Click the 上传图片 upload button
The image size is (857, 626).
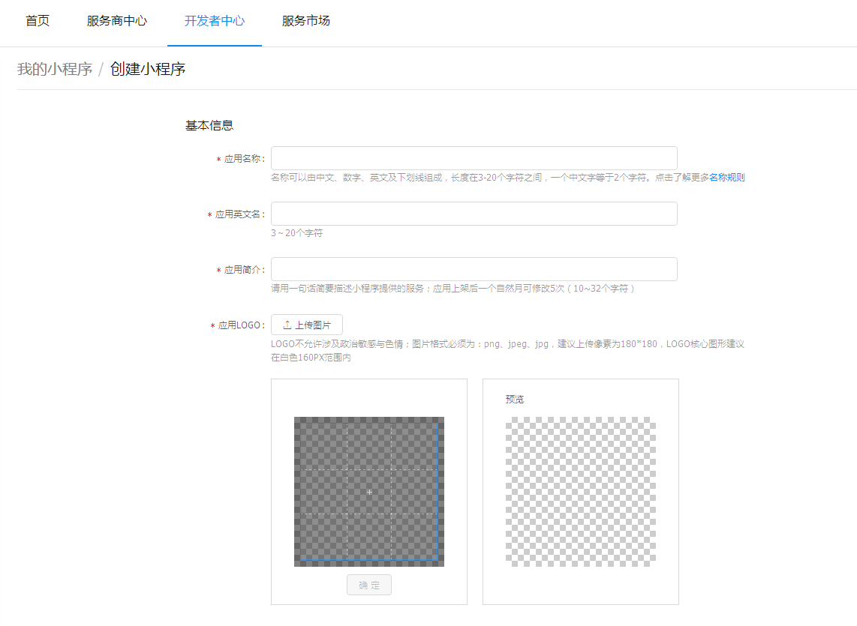pyautogui.click(x=306, y=325)
